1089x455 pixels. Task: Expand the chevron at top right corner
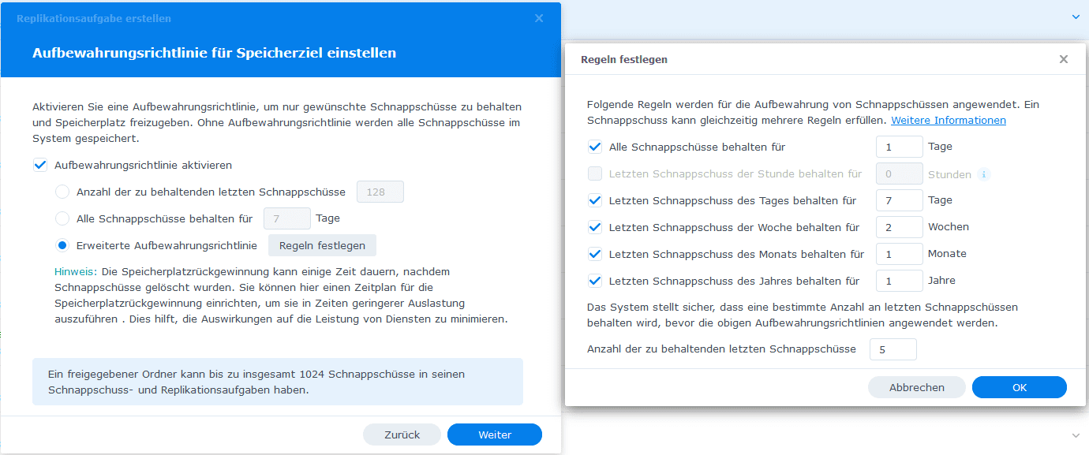click(1075, 17)
